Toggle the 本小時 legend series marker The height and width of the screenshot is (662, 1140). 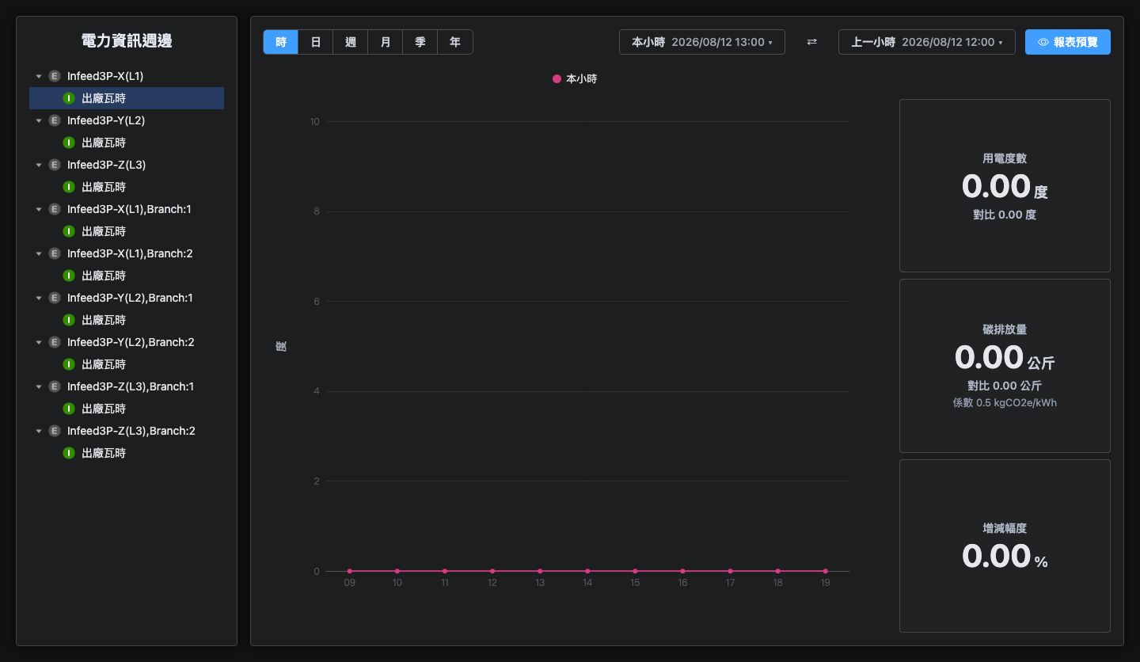[x=557, y=79]
